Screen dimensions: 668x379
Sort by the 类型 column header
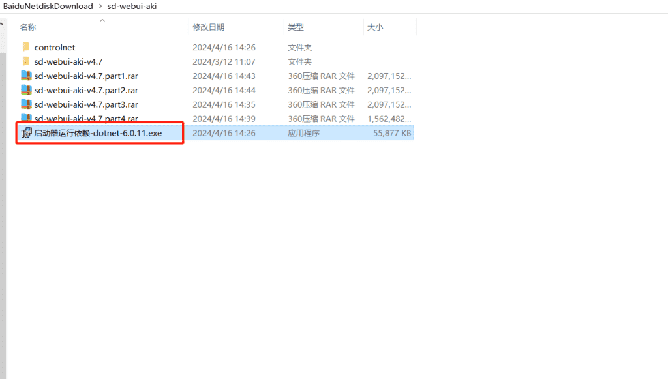pyautogui.click(x=296, y=27)
